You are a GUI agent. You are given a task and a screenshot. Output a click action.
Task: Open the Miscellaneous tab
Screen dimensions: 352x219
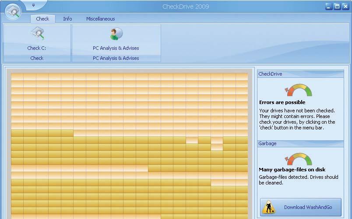pyautogui.click(x=101, y=19)
